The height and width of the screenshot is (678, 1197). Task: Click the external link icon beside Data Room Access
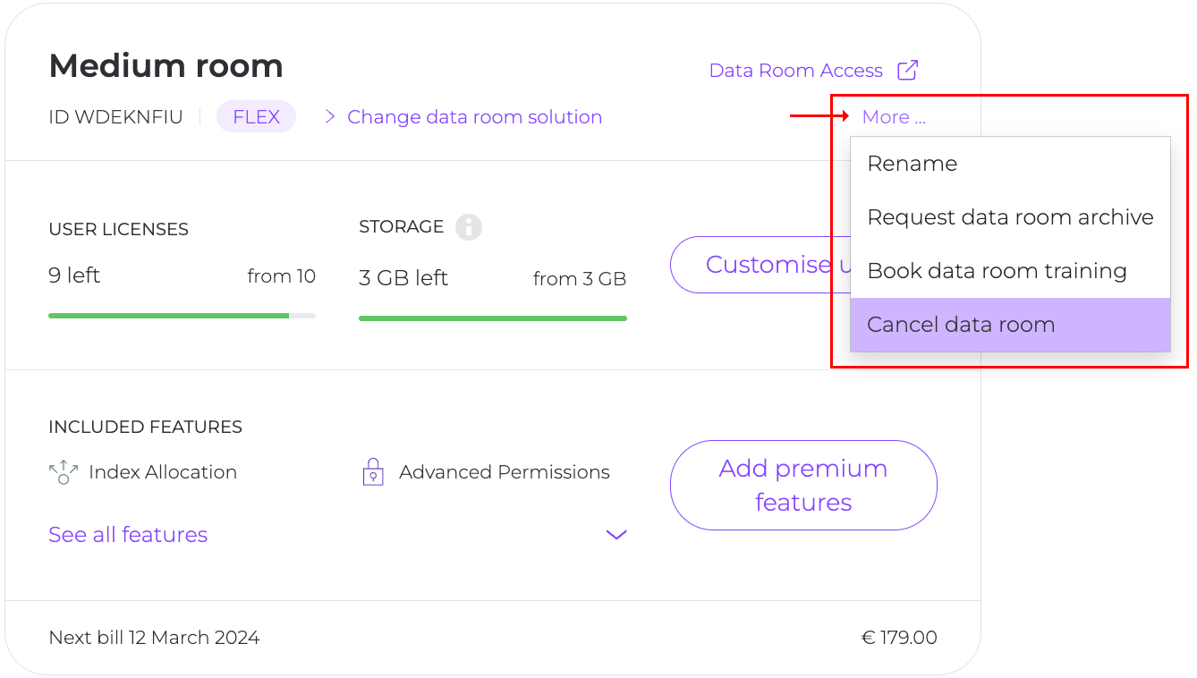click(x=908, y=71)
